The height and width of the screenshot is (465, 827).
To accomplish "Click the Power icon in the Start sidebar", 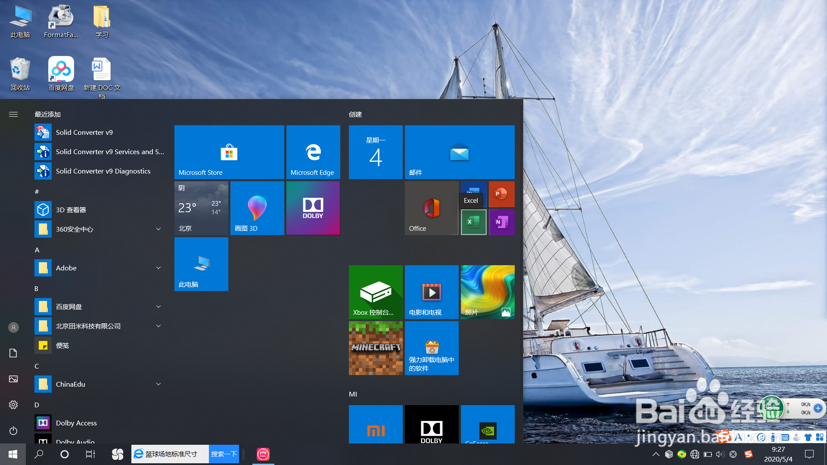I will click(13, 431).
